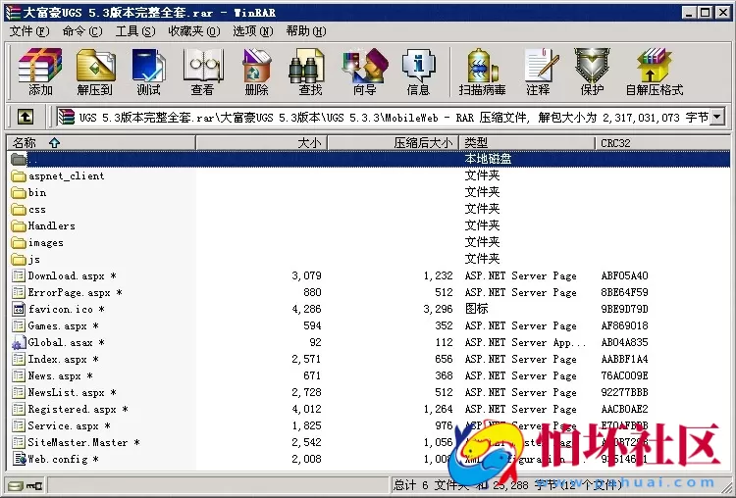Screen dimensions: 736x498
Task: Select the images folder
Action: [x=37, y=242]
